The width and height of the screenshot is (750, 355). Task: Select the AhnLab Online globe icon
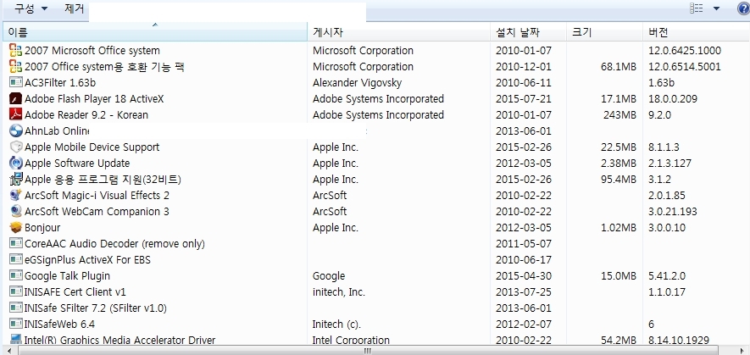pos(15,131)
